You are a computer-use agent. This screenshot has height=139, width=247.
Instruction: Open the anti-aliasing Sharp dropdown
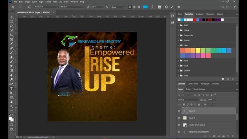tap(118, 7)
